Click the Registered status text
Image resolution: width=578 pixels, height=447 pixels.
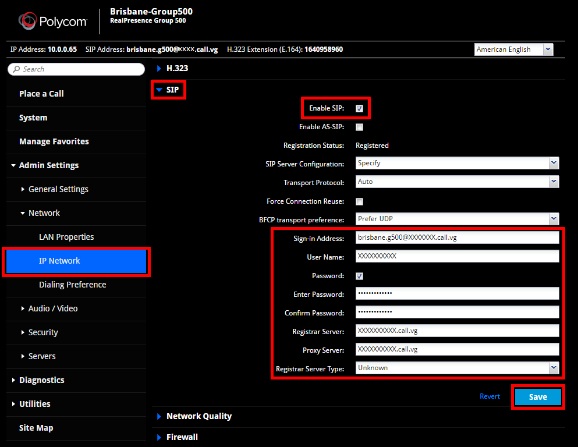coord(372,146)
